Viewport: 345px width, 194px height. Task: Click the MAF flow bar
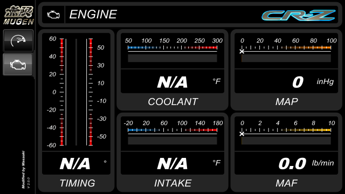286,141
